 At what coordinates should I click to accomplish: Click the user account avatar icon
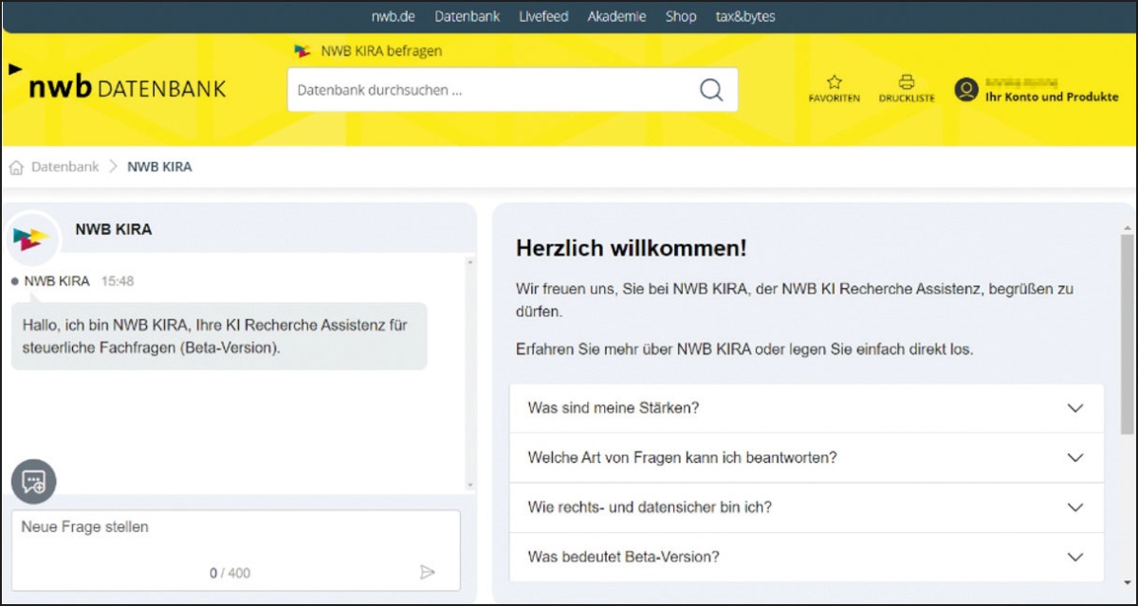click(966, 90)
